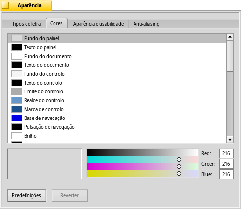Click the dark blue Marca de controlo swatch
The height and width of the screenshot is (209, 241).
17,109
